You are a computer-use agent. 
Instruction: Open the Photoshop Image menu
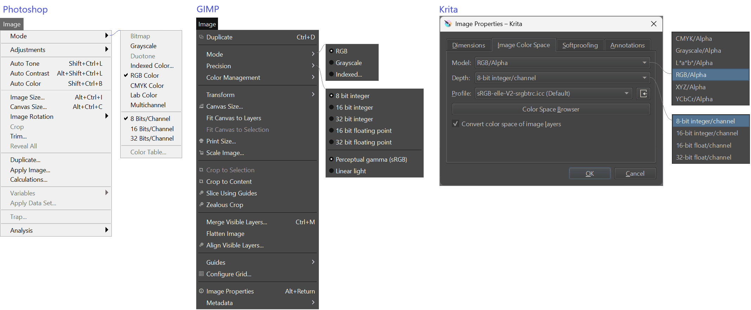[x=12, y=24]
